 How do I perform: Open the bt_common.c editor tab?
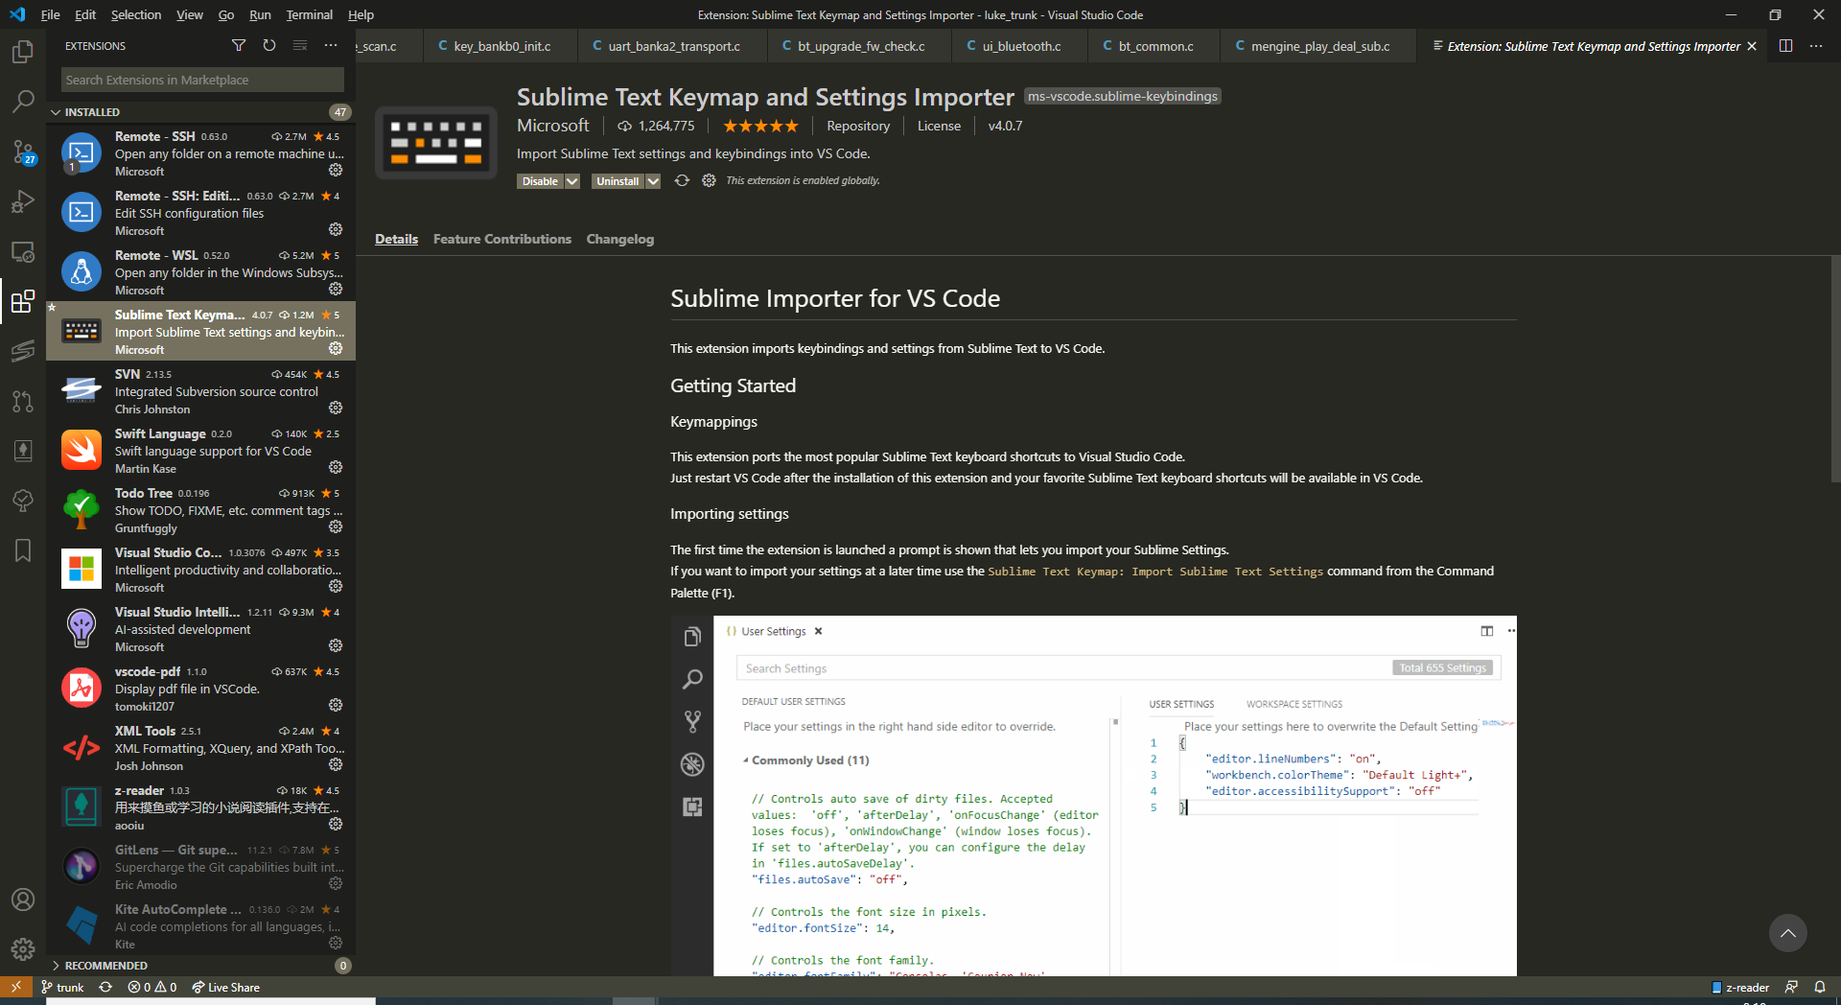1154,46
